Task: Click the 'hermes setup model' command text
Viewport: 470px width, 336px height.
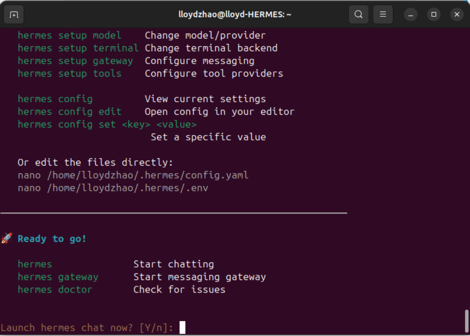Action: coord(69,35)
